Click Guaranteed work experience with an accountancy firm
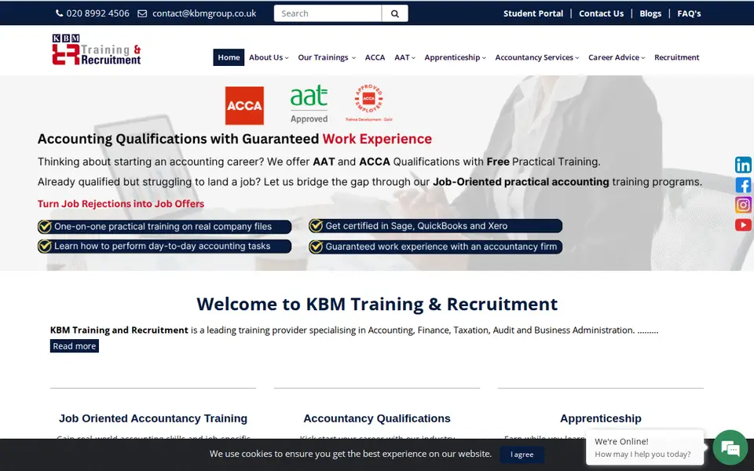 pyautogui.click(x=441, y=246)
